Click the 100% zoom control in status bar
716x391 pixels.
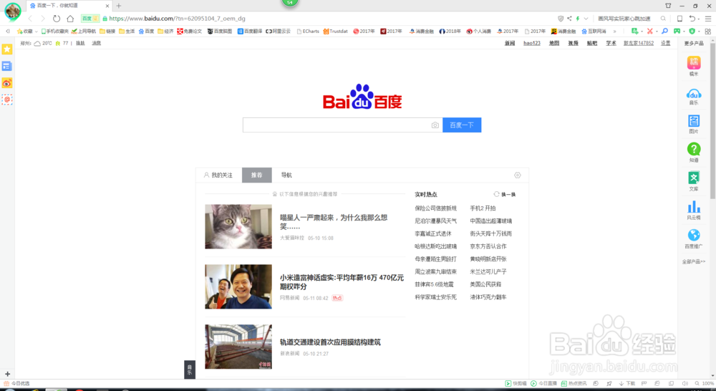(704, 384)
